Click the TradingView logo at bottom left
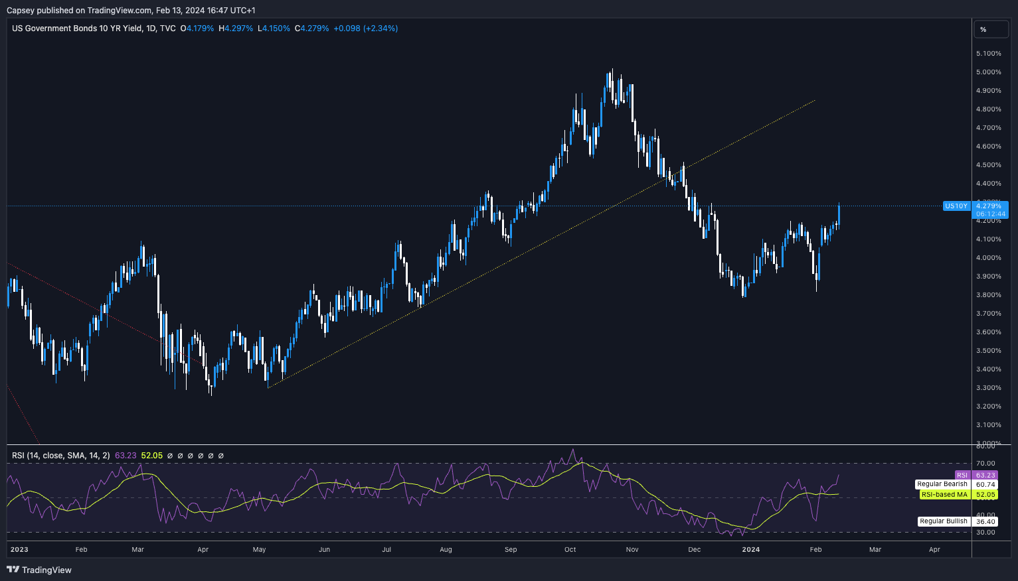The image size is (1018, 581). click(39, 570)
